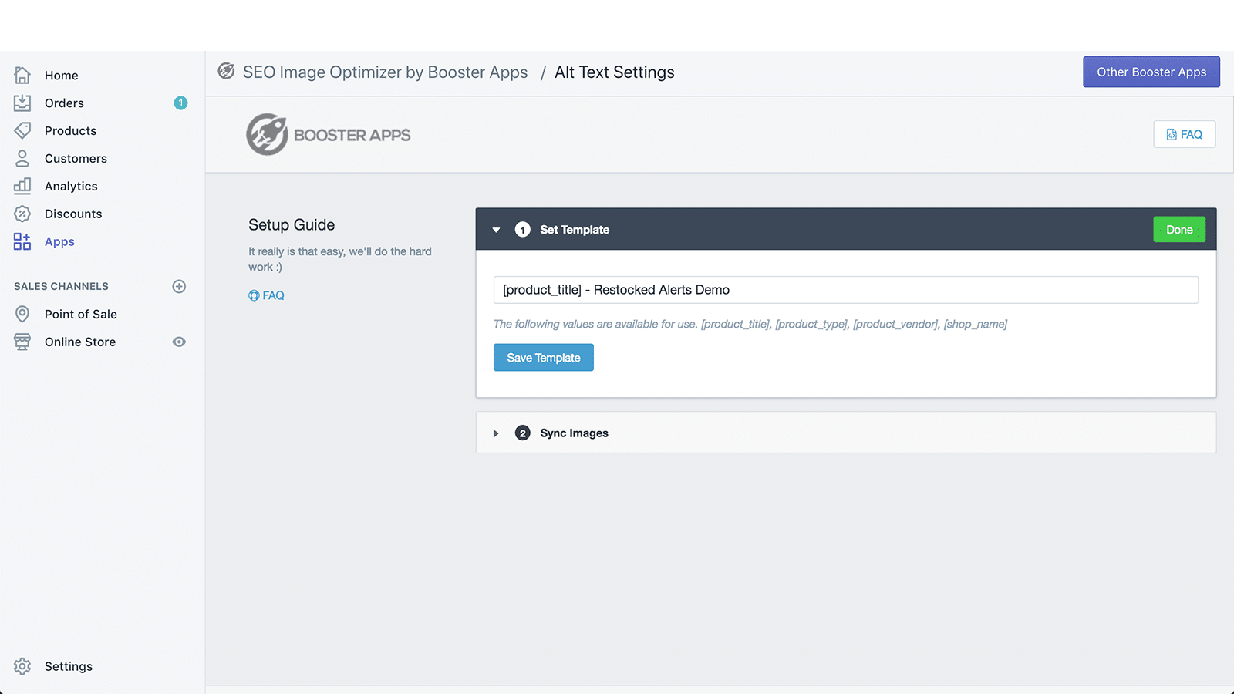The width and height of the screenshot is (1234, 694).
Task: Click the Other Booster Apps button
Action: click(1151, 72)
